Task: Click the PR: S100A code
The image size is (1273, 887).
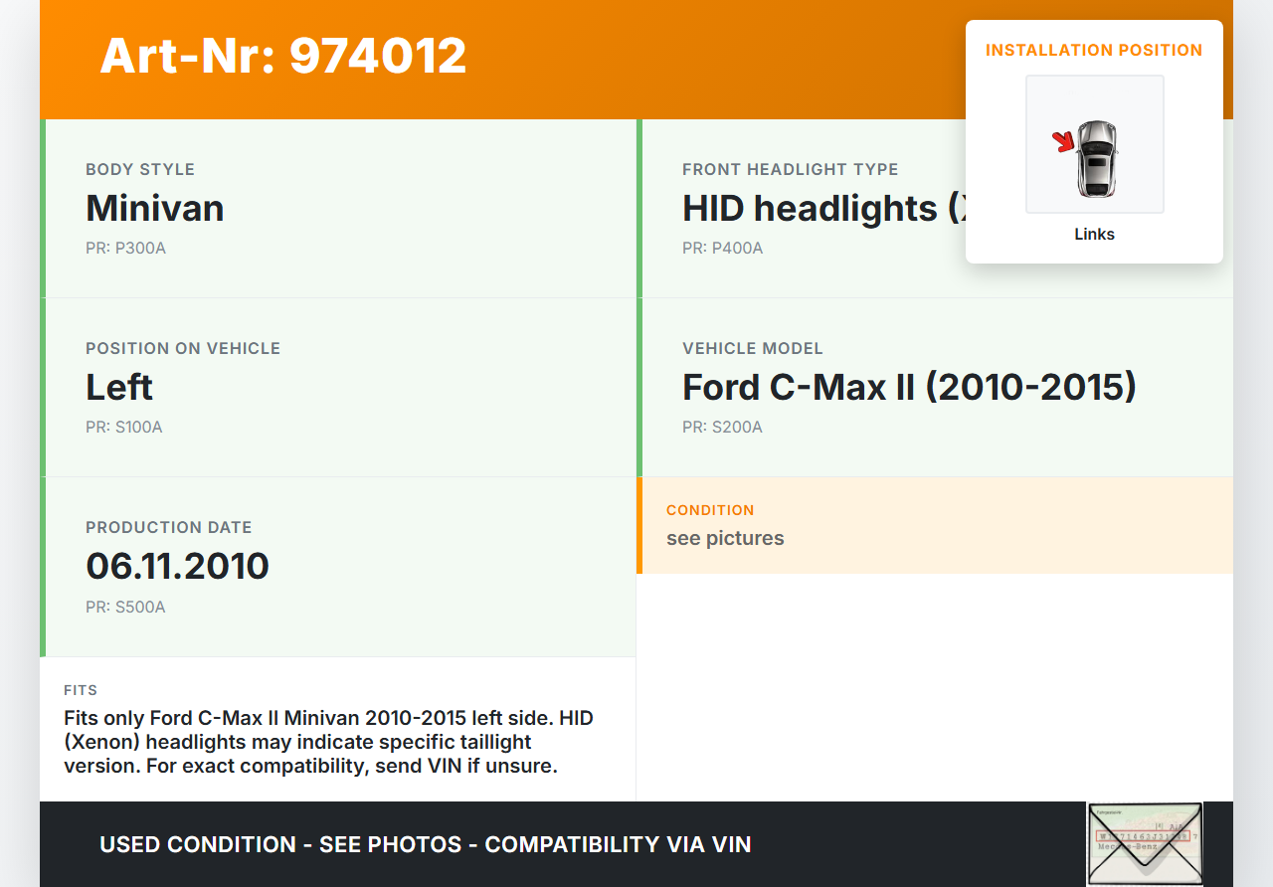Action: tap(123, 428)
